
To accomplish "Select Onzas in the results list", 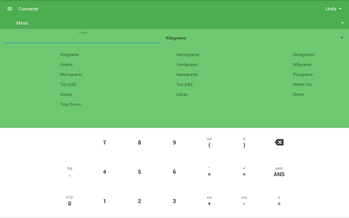I will [66, 95].
